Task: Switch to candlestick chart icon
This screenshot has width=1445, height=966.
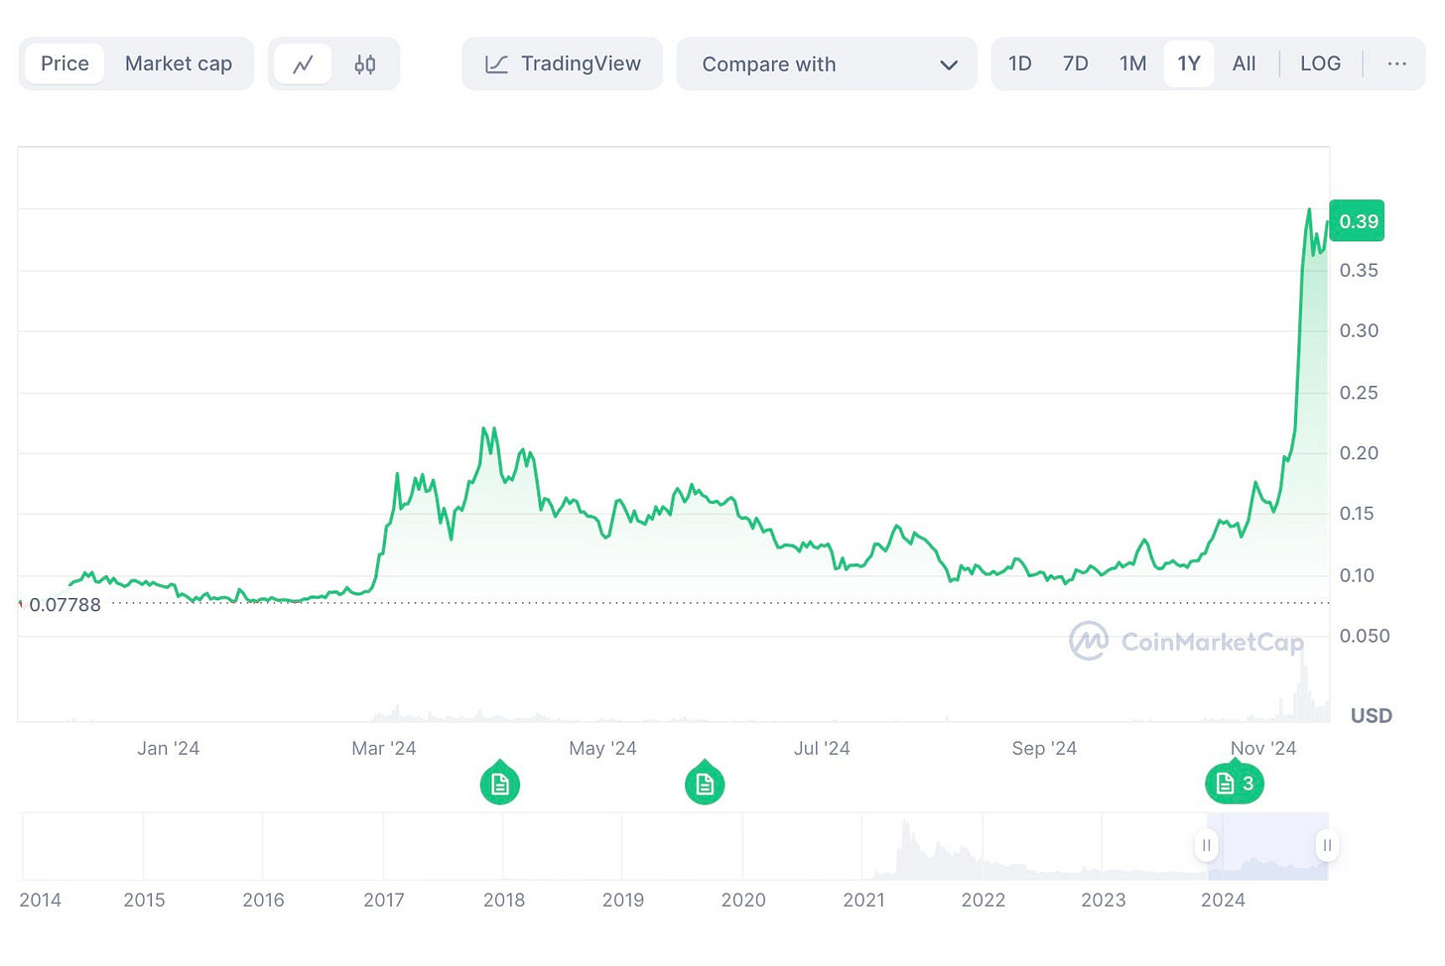Action: [365, 64]
